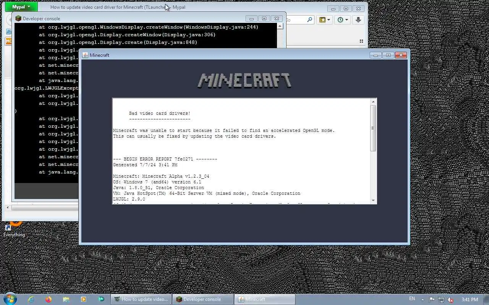Switch to Developer console taskbar button

click(x=202, y=299)
